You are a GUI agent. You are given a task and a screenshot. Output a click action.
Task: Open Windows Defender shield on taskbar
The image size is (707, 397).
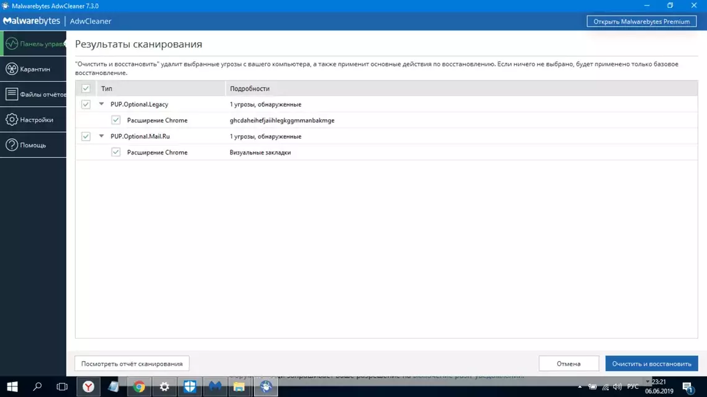[190, 386]
